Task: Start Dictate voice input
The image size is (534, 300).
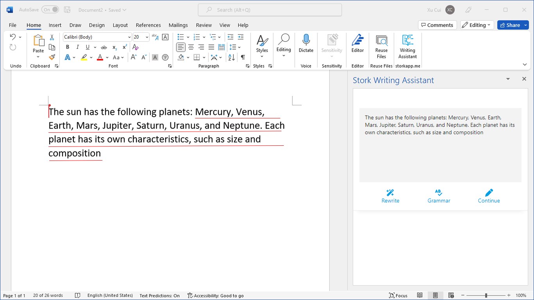Action: point(306,43)
